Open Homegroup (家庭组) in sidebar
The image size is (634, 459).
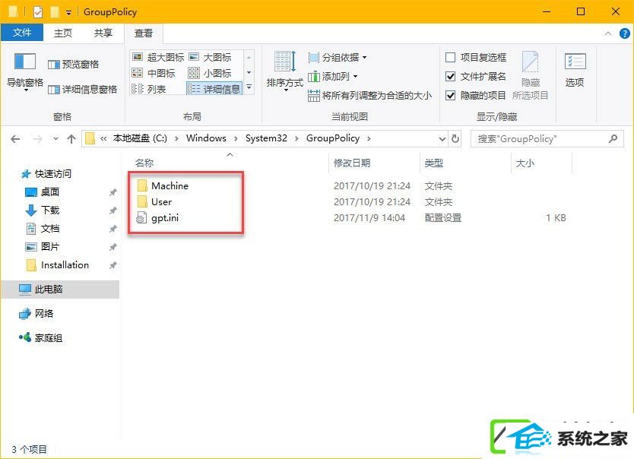pyautogui.click(x=41, y=337)
